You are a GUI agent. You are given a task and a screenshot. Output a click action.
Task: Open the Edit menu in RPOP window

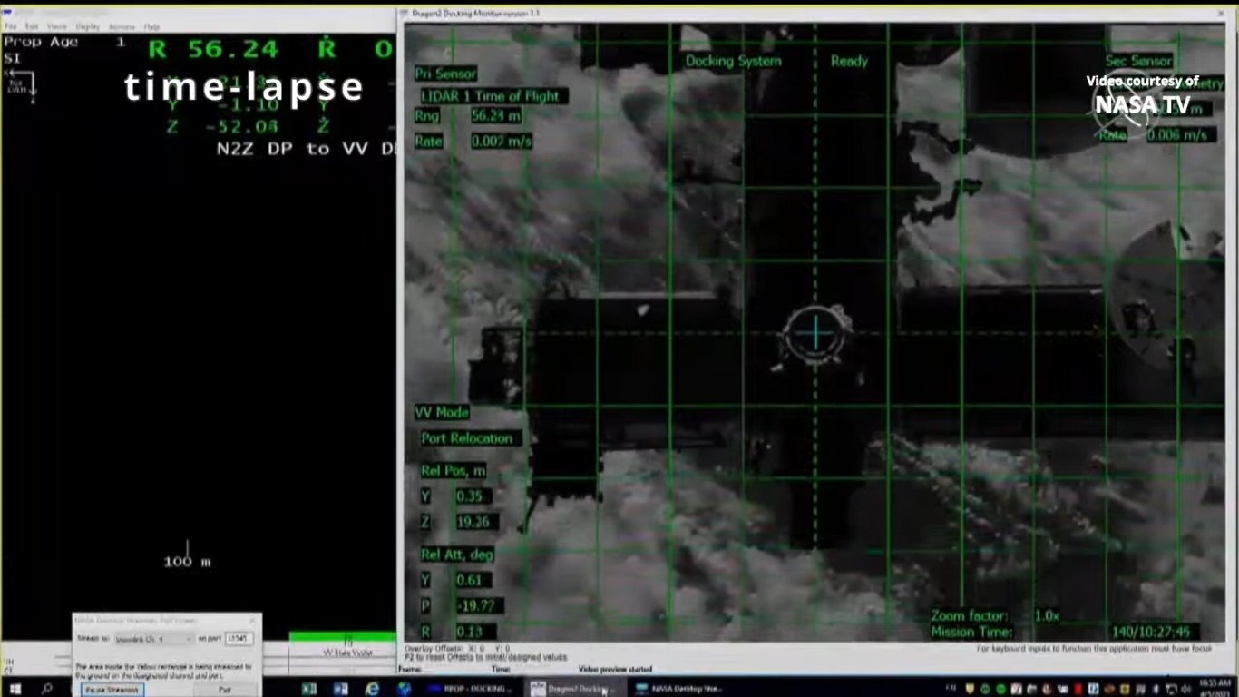tap(32, 27)
